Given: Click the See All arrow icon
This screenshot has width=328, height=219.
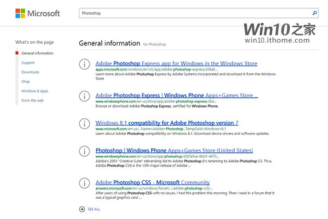Looking at the screenshot, I should (82, 209).
